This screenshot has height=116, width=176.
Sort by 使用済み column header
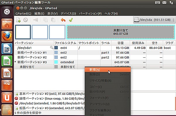pos(138,43)
